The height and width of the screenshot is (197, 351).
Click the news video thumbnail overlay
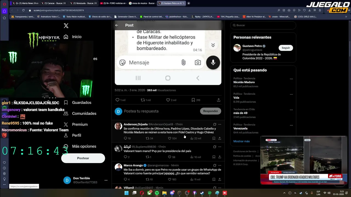(x=304, y=160)
